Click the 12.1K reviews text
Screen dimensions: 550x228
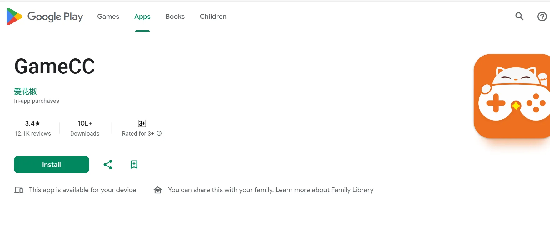coord(32,134)
